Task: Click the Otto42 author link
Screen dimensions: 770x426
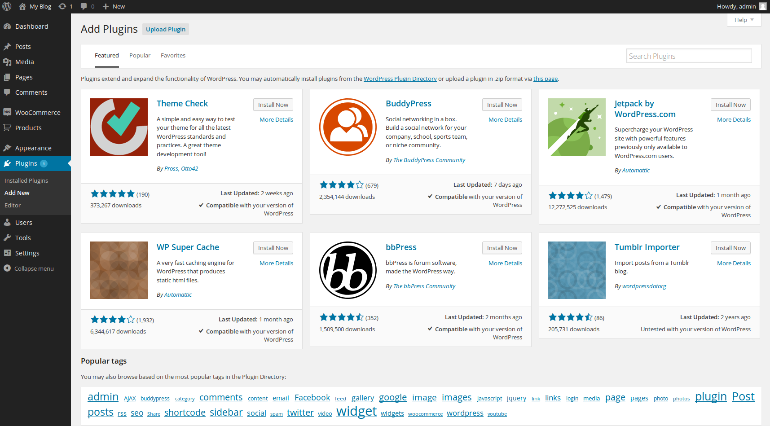Action: click(x=189, y=169)
